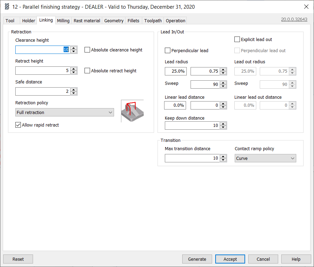Switch to the Milling tab
This screenshot has width=314, height=267.
pos(63,21)
